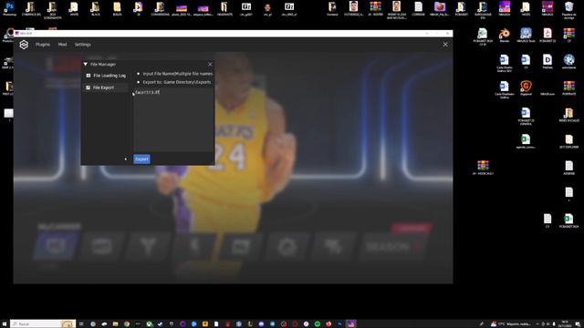Open the Settings menu in the tool header

[x=82, y=45]
